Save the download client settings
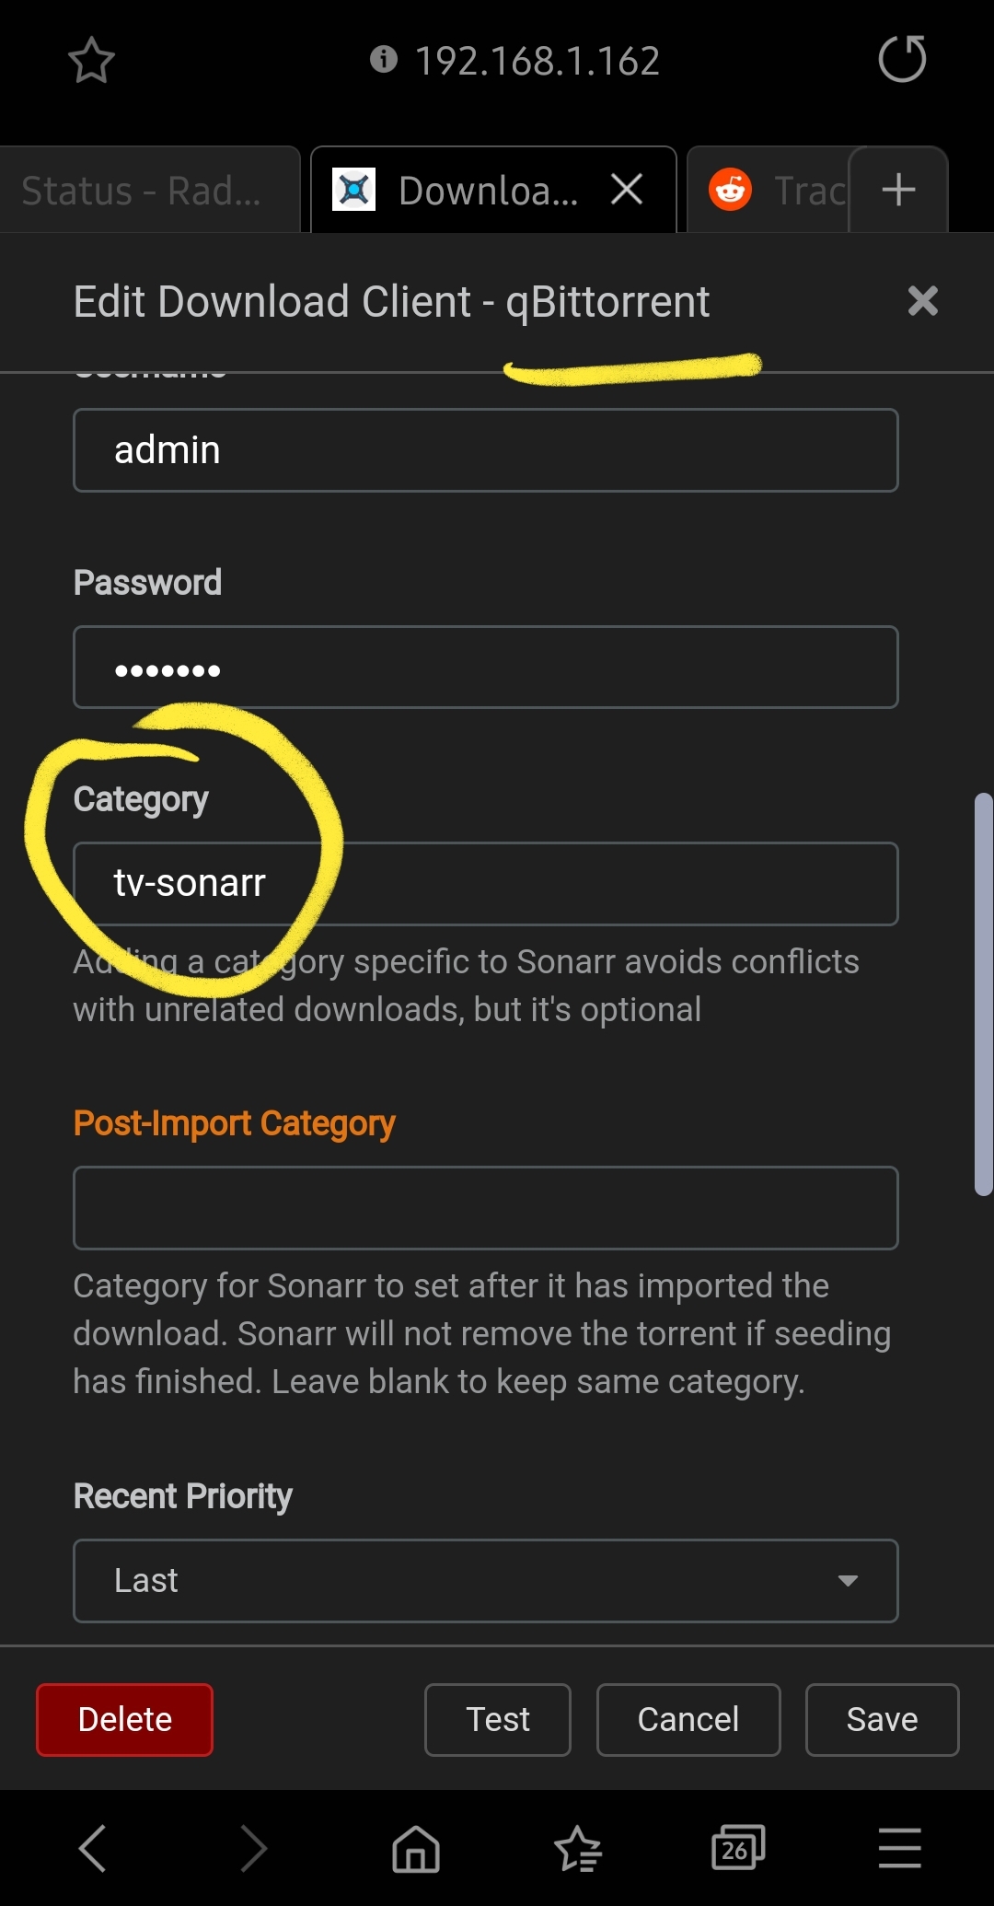Screen dimensions: 994x1906 pos(882,1719)
